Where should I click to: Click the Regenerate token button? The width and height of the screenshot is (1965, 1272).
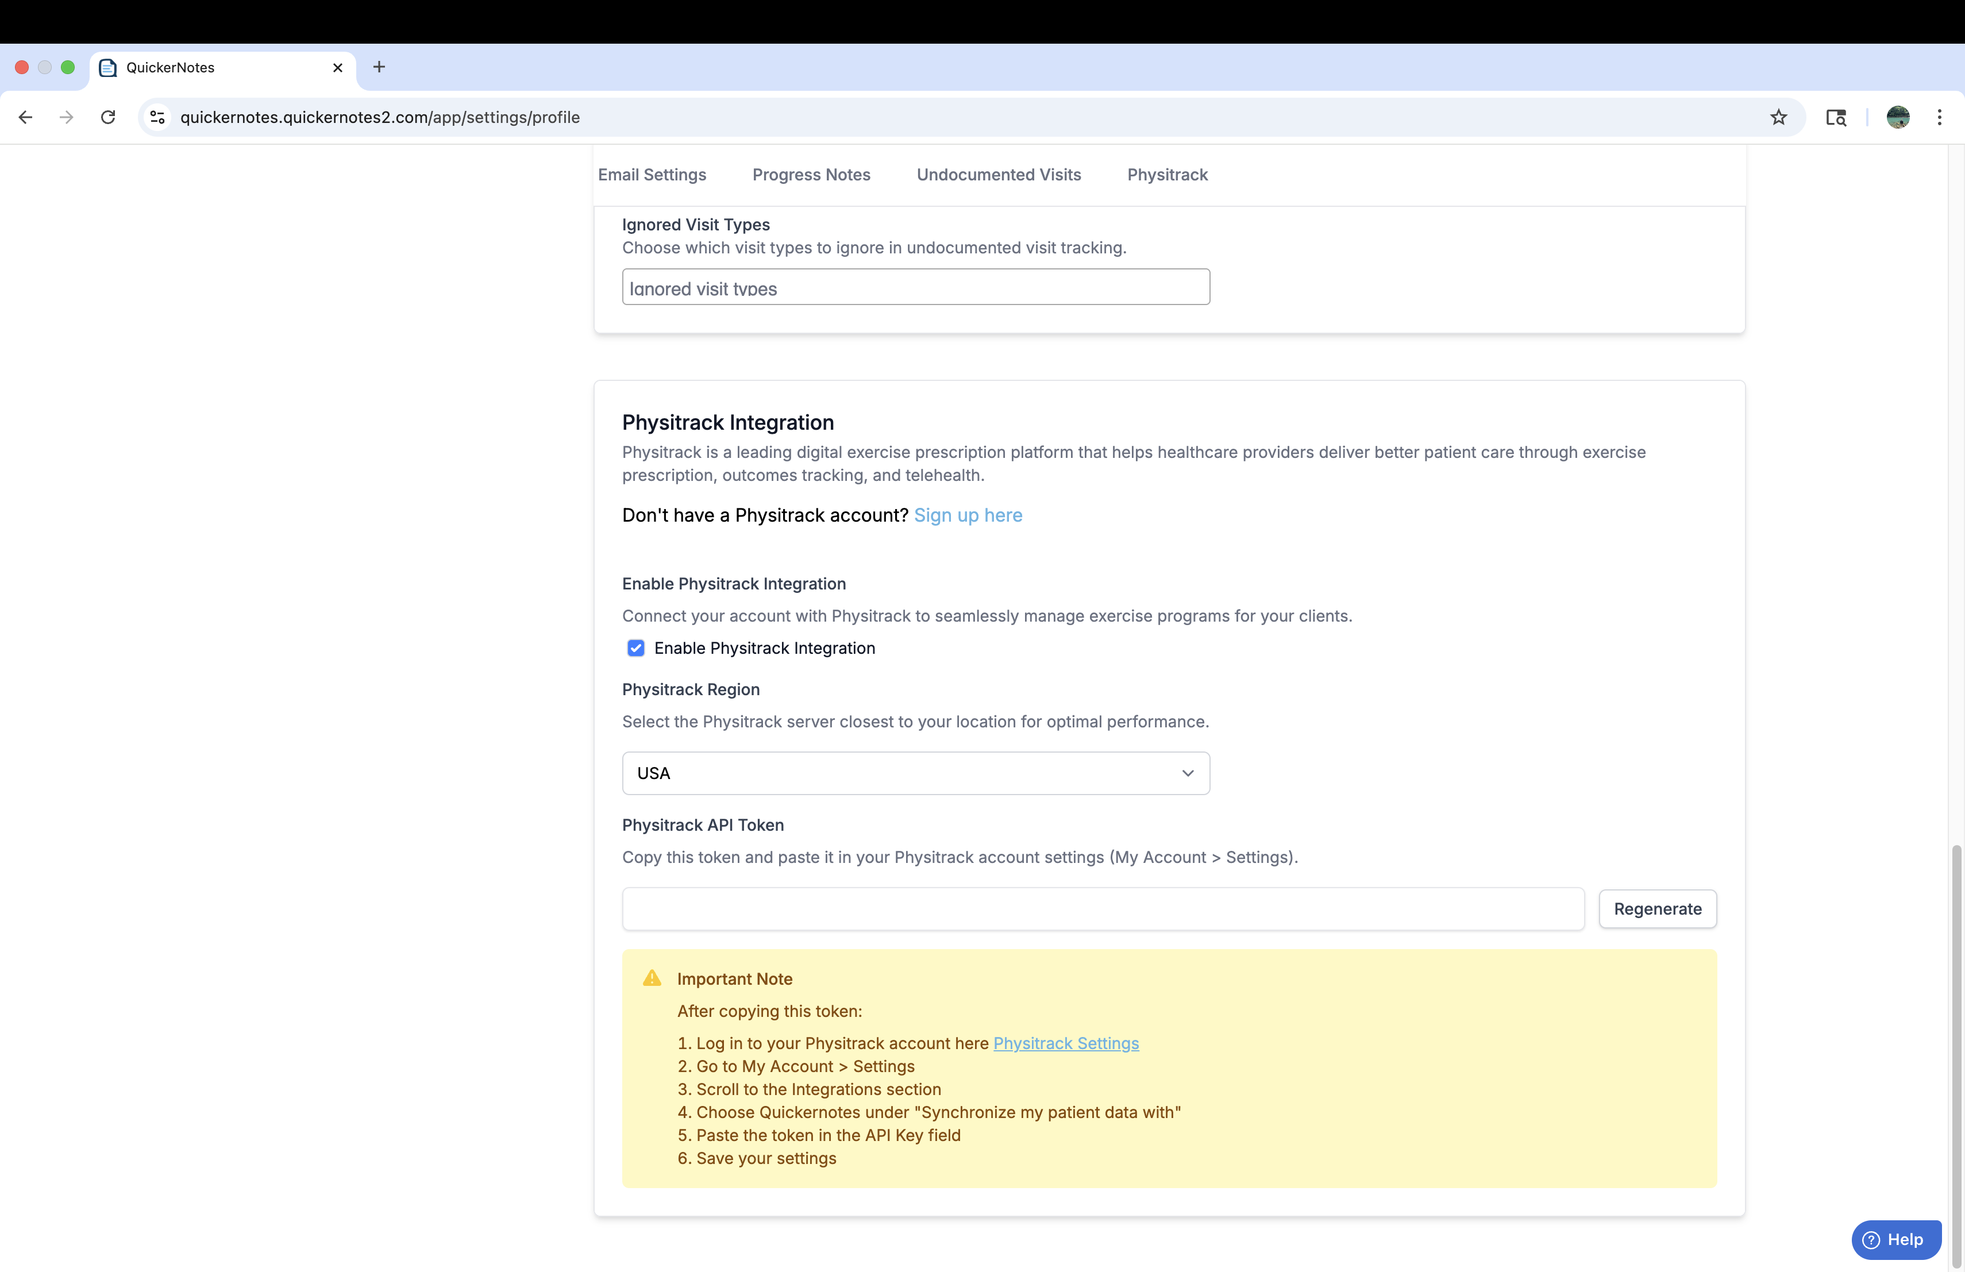coord(1657,909)
